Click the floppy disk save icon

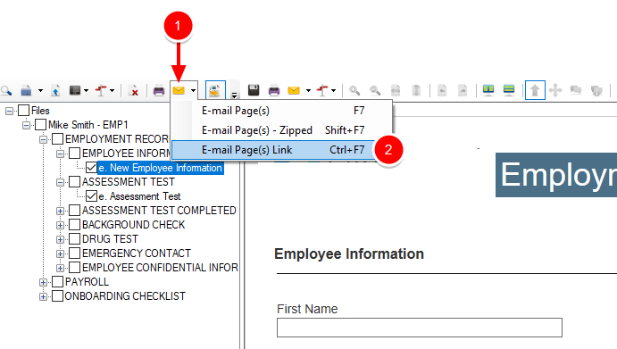(254, 90)
